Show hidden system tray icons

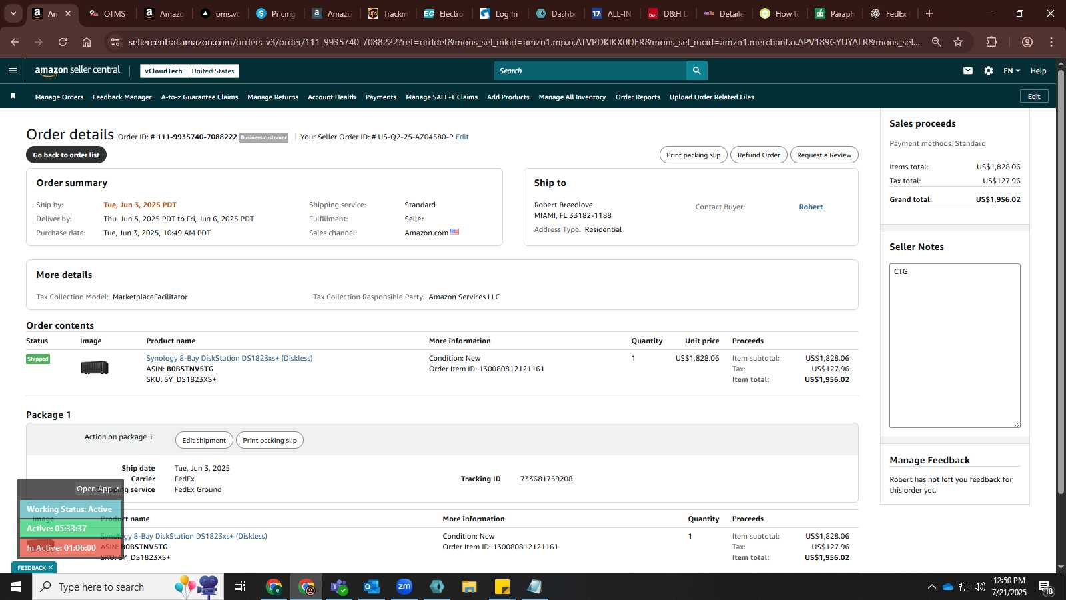[x=931, y=587]
